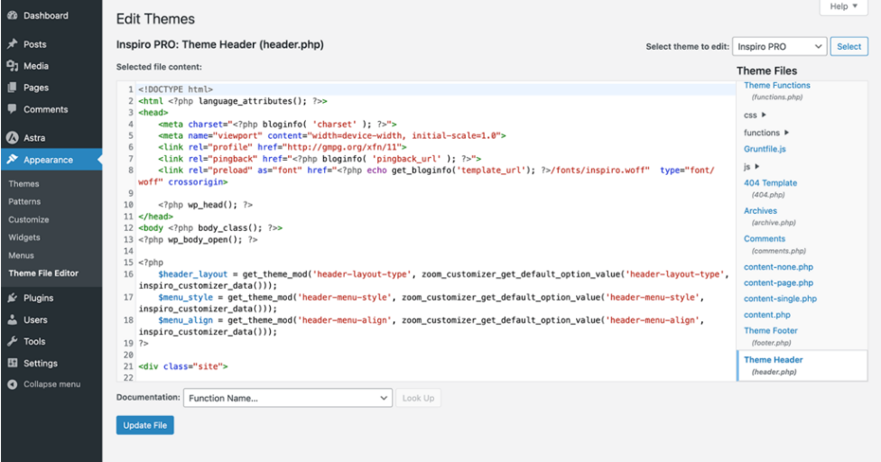Click the $menu_align variable in code
This screenshot has width=881, height=462.
tap(185, 320)
